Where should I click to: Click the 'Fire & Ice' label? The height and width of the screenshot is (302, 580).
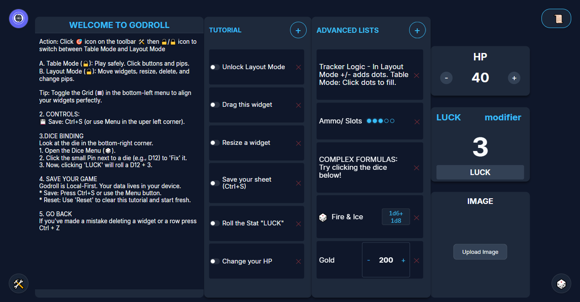click(x=347, y=217)
